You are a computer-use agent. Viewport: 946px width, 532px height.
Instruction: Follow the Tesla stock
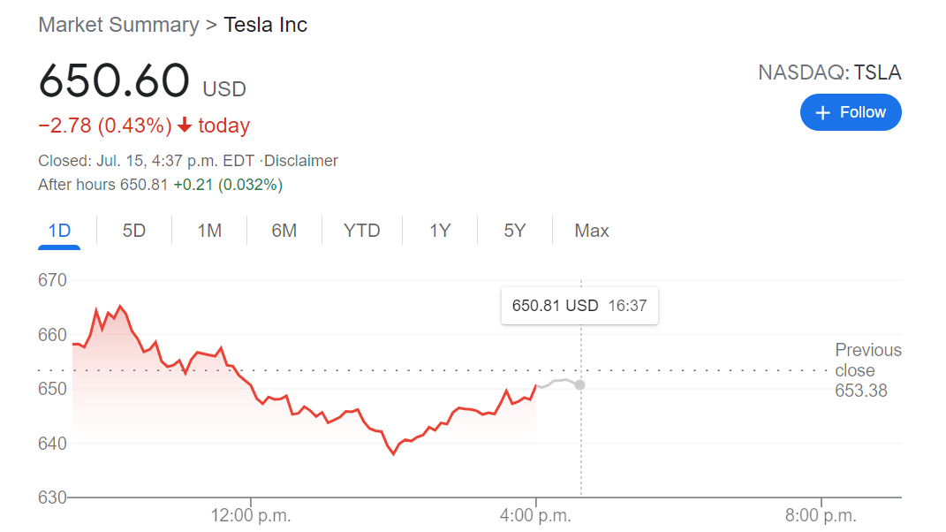[851, 112]
